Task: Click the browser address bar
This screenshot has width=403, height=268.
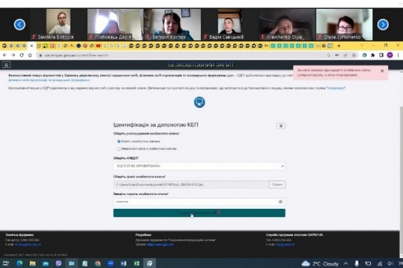Action: [180, 55]
